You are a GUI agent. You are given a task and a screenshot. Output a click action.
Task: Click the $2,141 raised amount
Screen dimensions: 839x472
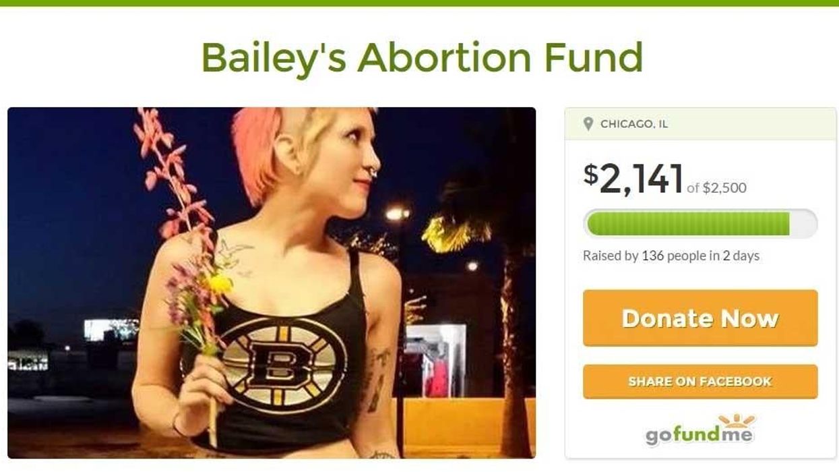pos(633,178)
